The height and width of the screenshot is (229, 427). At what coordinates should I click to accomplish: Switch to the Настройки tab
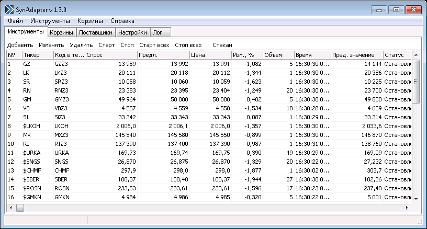point(132,32)
